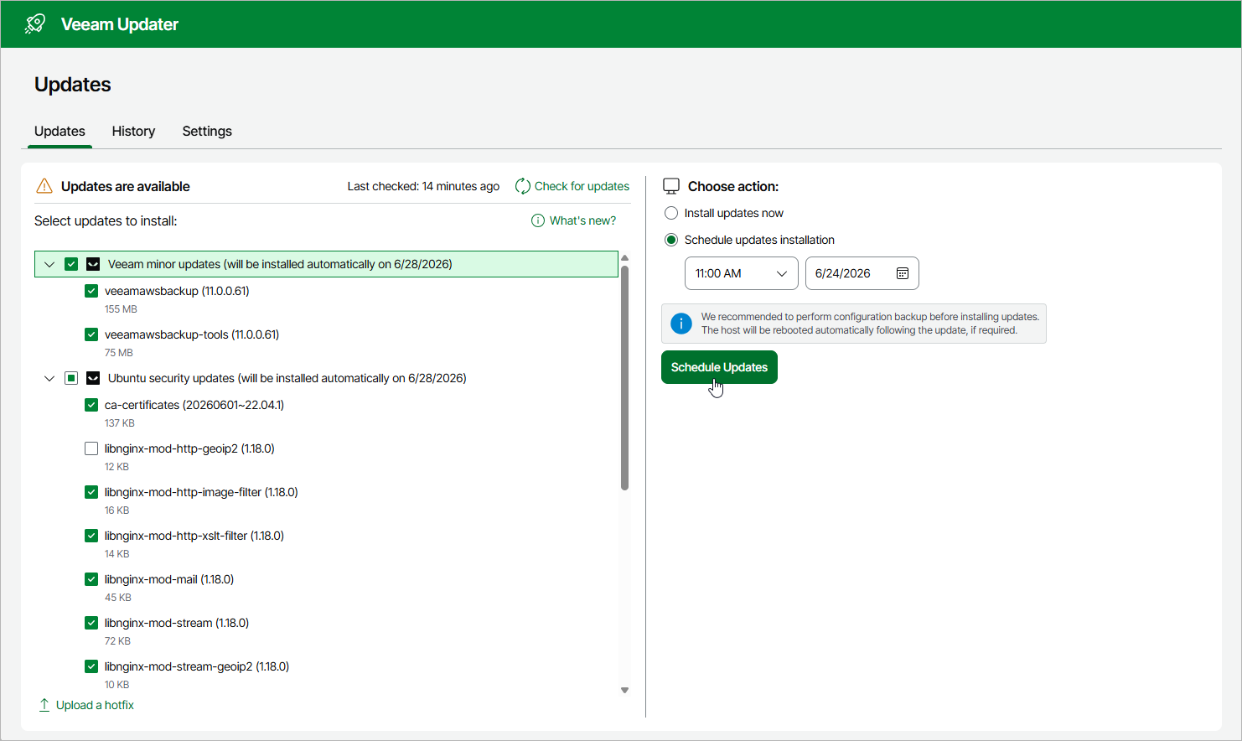Image resolution: width=1242 pixels, height=741 pixels.
Task: Click the Ubuntu security updates package icon
Action: click(93, 378)
